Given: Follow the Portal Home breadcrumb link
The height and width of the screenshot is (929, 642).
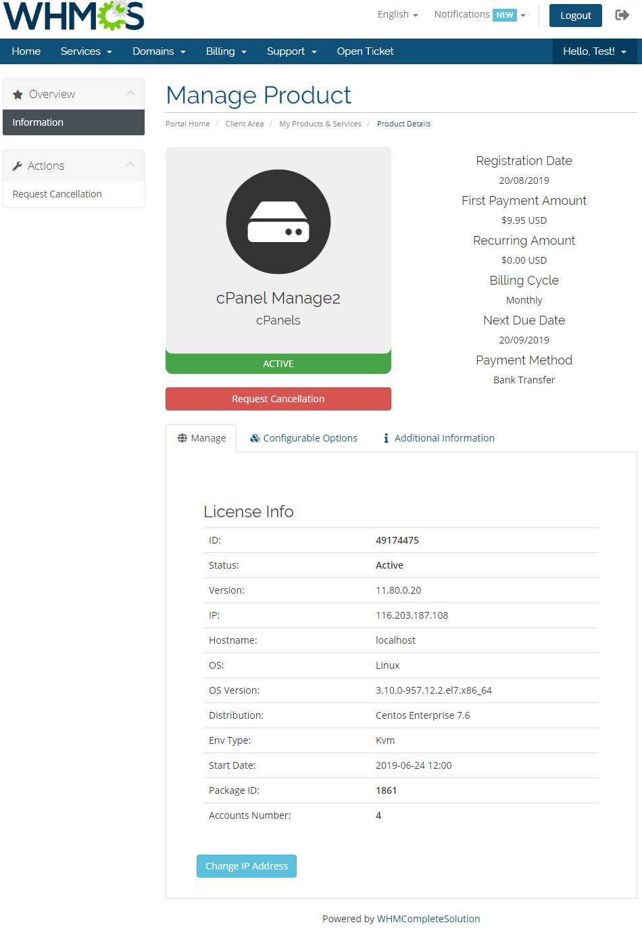Looking at the screenshot, I should tap(188, 124).
